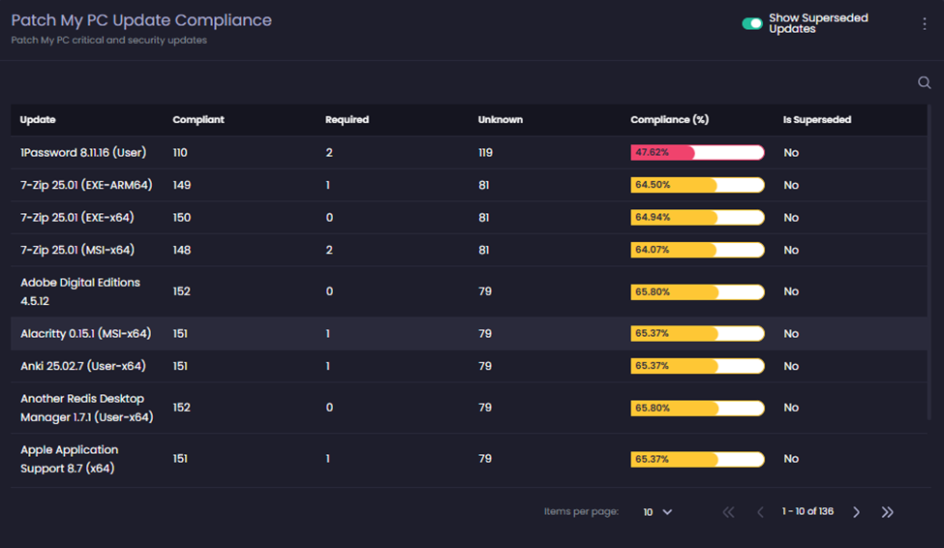
Task: Jump to the first page arrow
Action: pyautogui.click(x=728, y=512)
